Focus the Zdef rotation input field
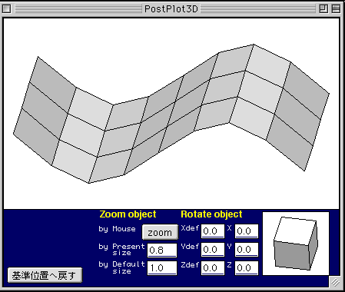The height and width of the screenshot is (292, 345). (x=213, y=268)
